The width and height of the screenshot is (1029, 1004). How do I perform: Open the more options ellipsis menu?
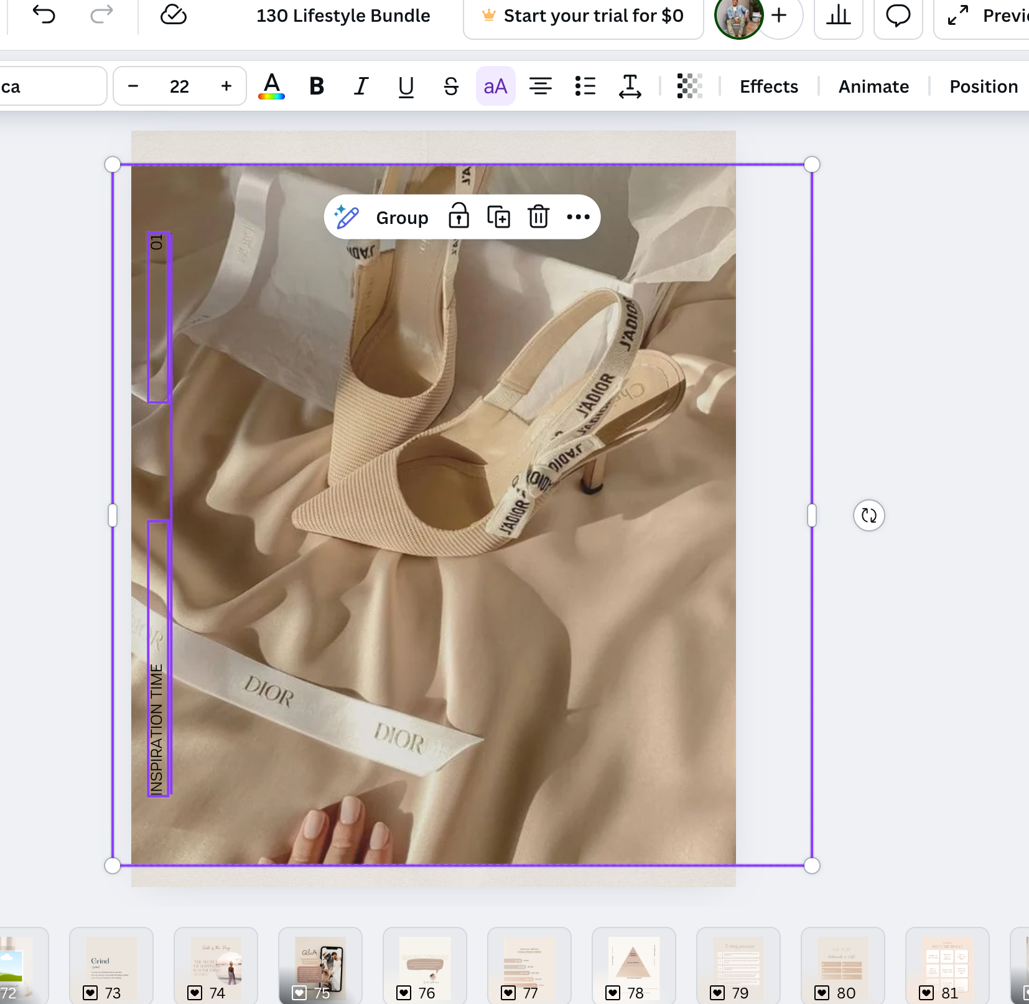578,217
